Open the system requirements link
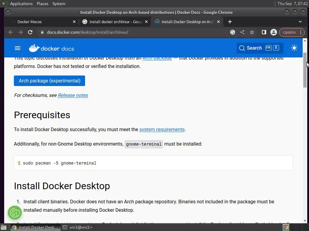 point(162,130)
